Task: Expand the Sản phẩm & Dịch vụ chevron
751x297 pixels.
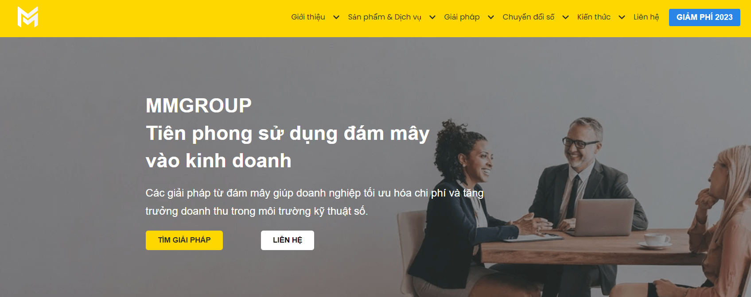Action: pyautogui.click(x=432, y=17)
